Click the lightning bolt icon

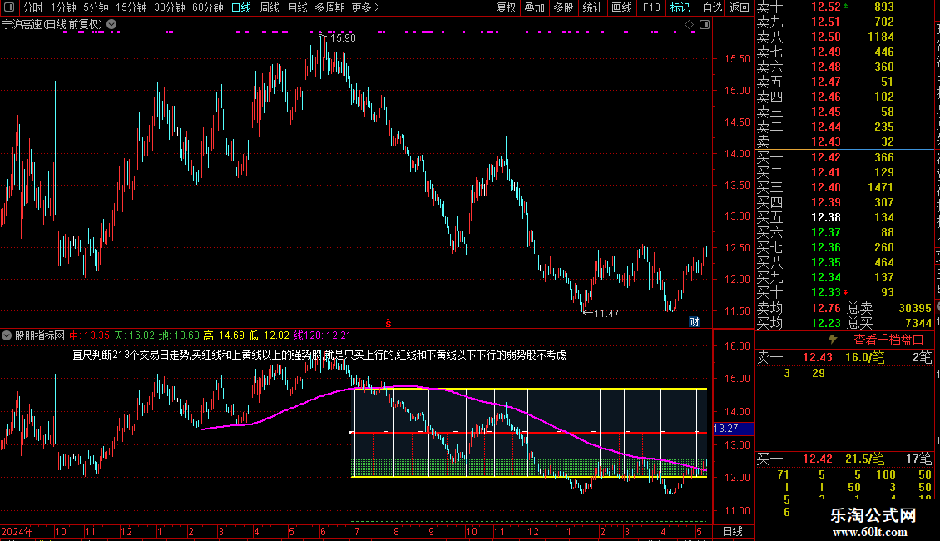click(833, 340)
